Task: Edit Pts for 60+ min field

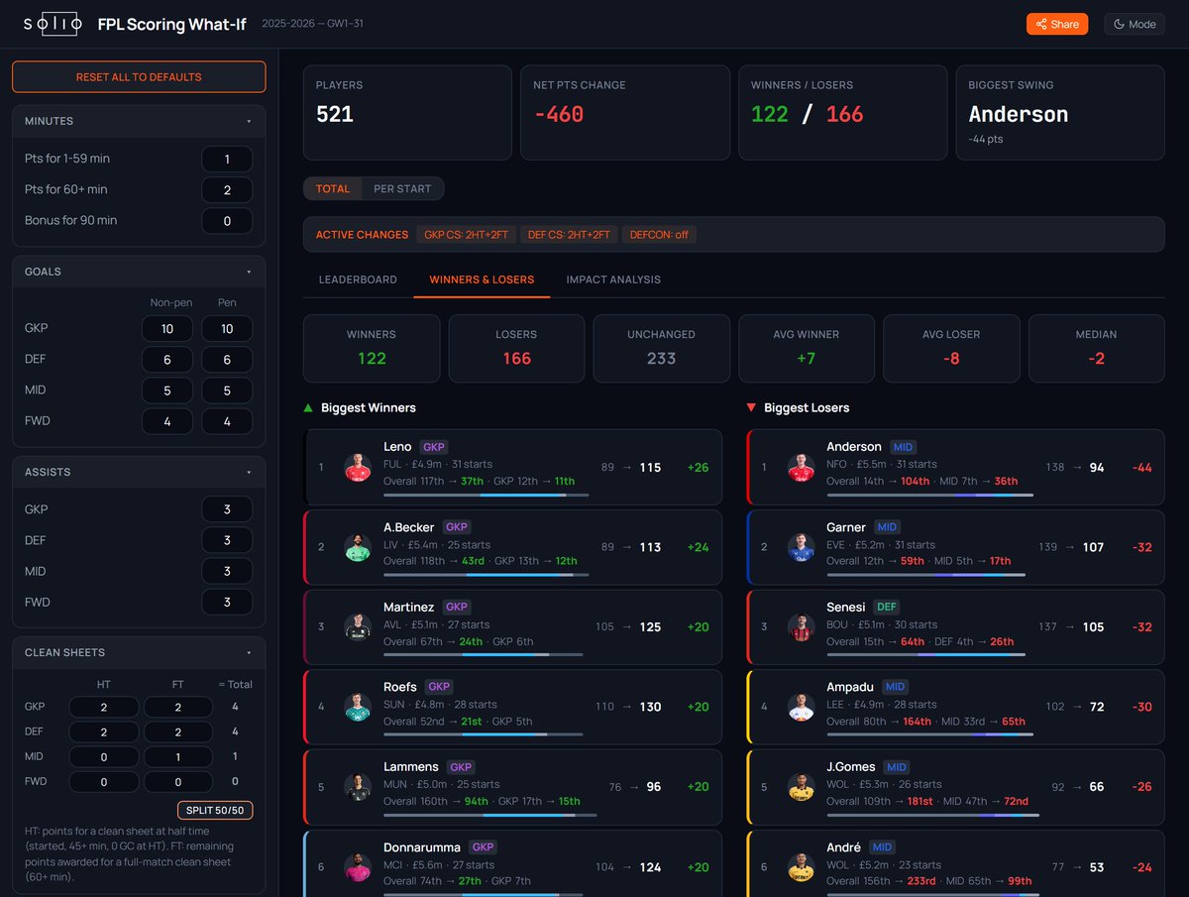Action: pos(227,189)
